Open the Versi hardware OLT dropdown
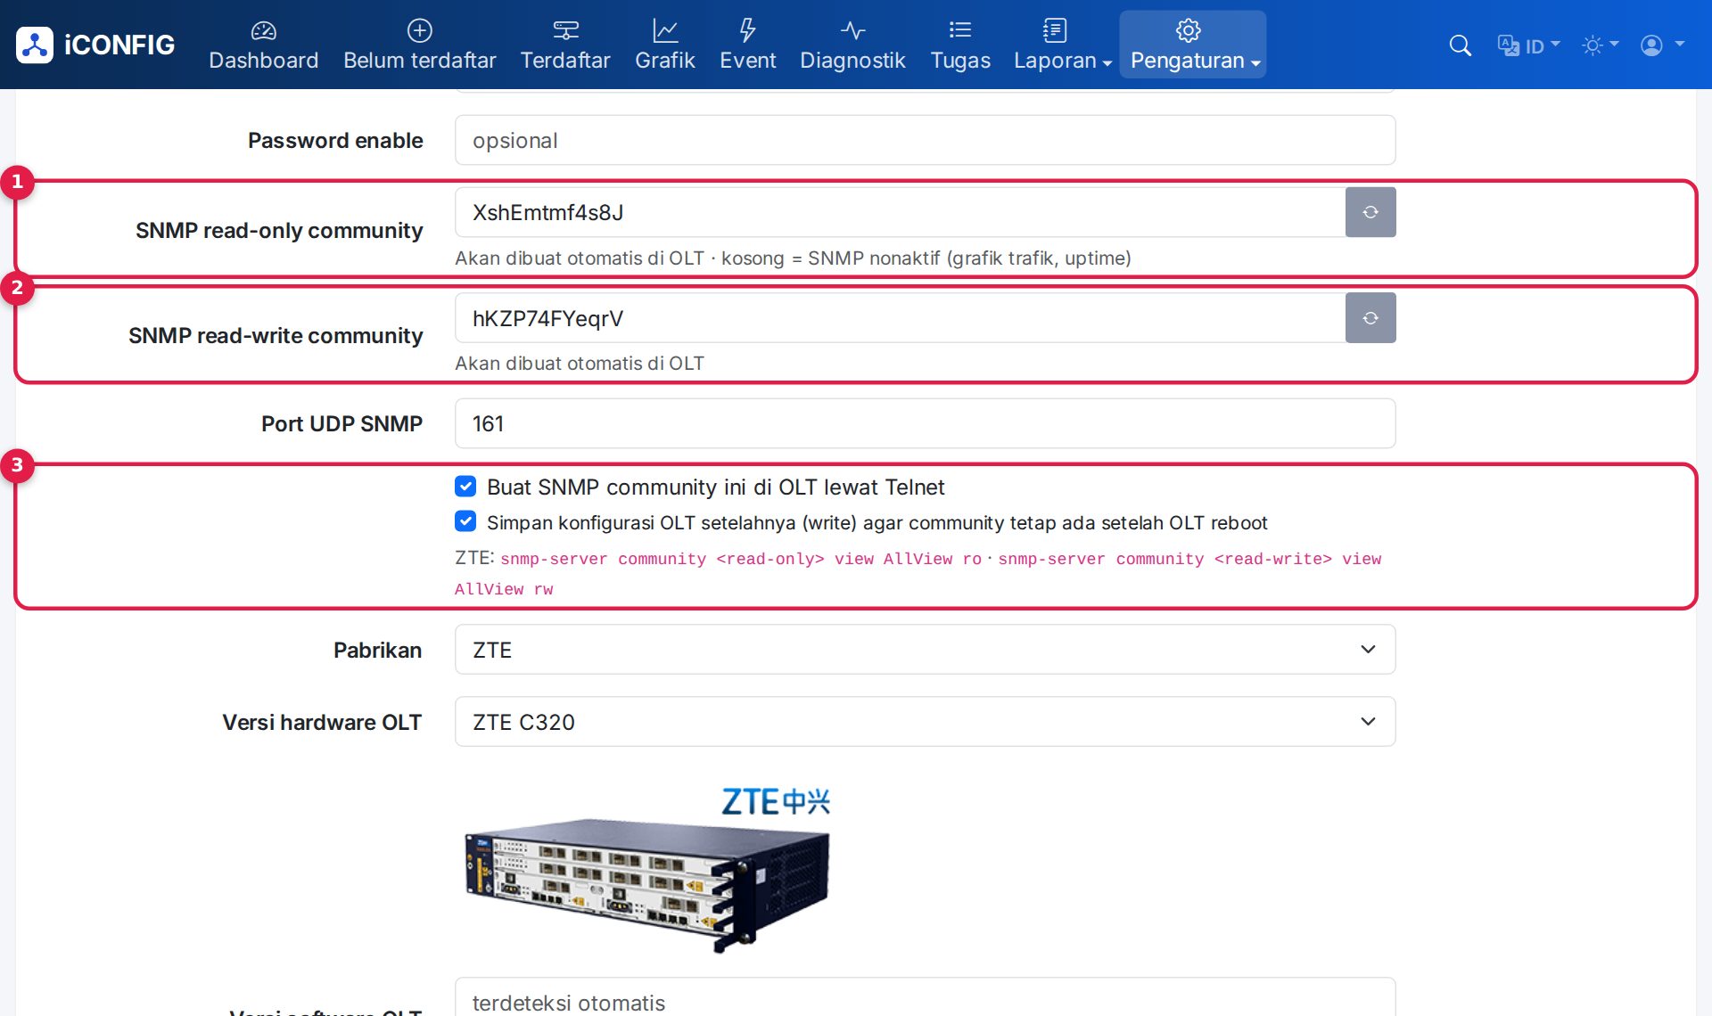 click(x=925, y=722)
